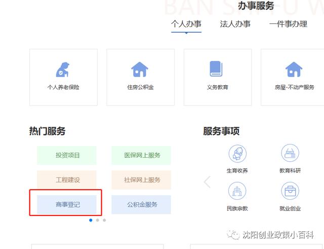Open the 生育收养 baby icon
Viewport: 324px width, 249px height.
[x=237, y=154]
